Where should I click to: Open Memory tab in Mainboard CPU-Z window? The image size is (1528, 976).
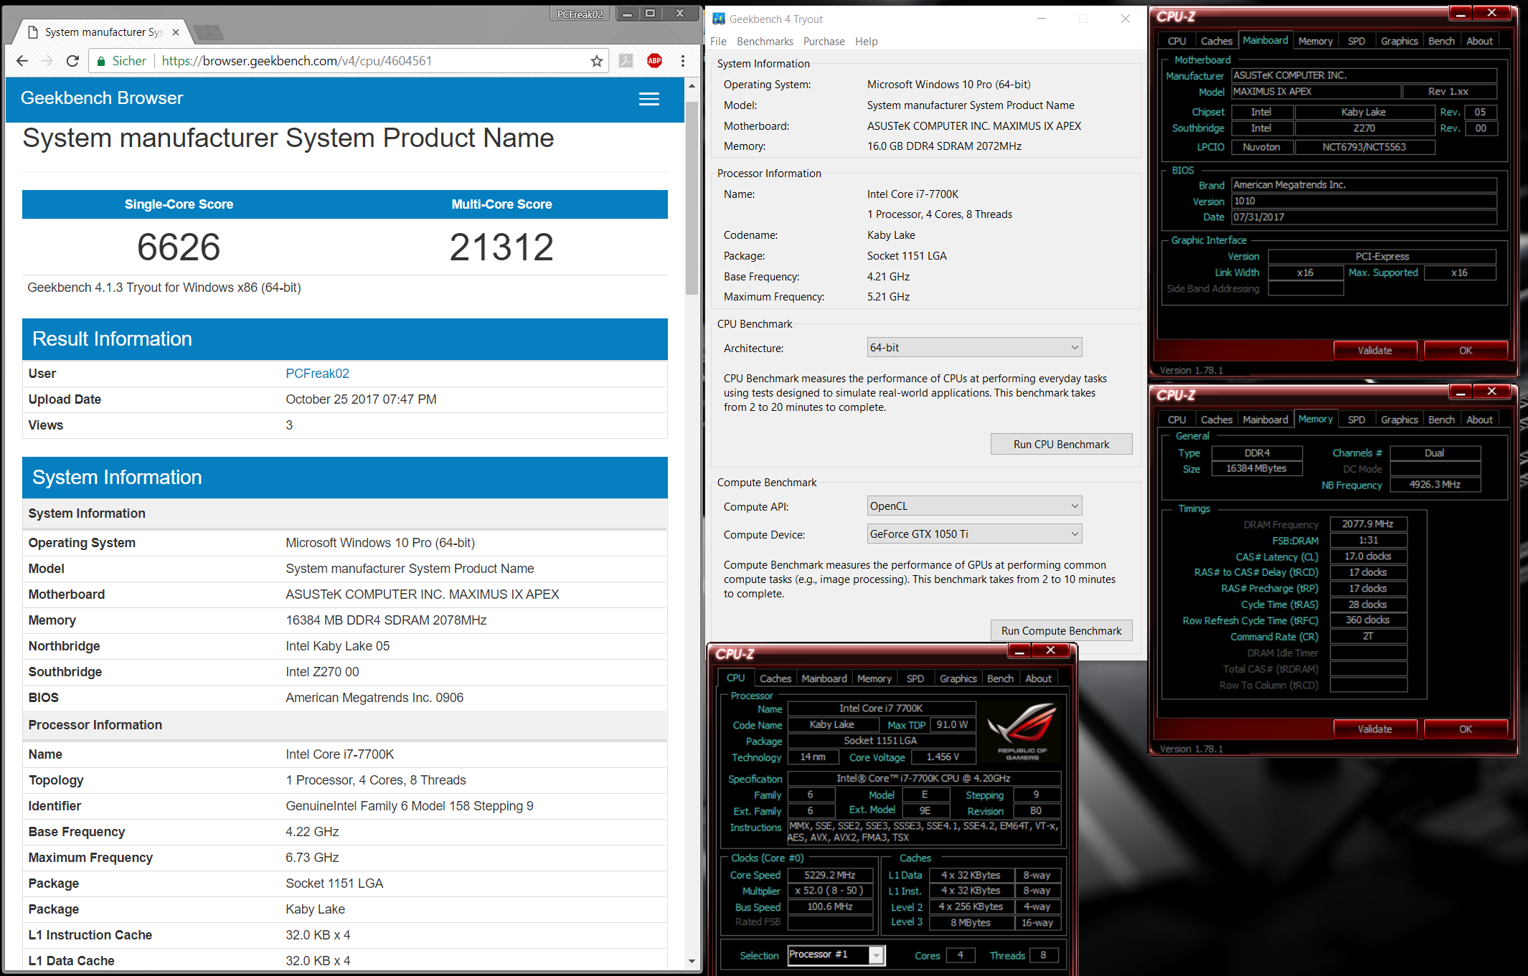click(1315, 41)
